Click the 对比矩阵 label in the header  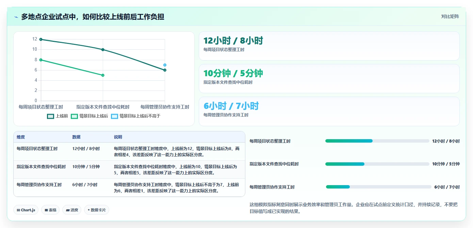tap(450, 17)
